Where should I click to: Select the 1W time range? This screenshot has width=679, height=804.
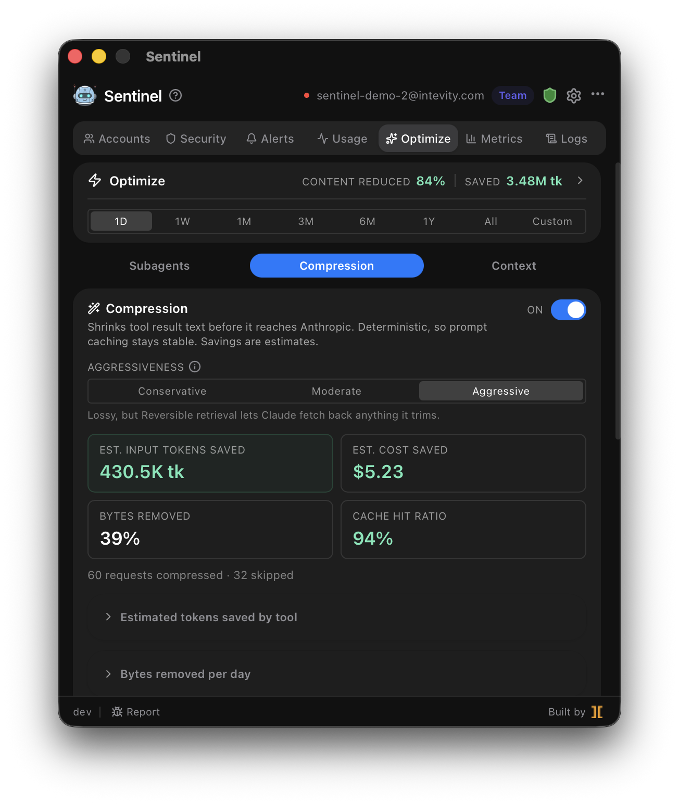pos(183,221)
